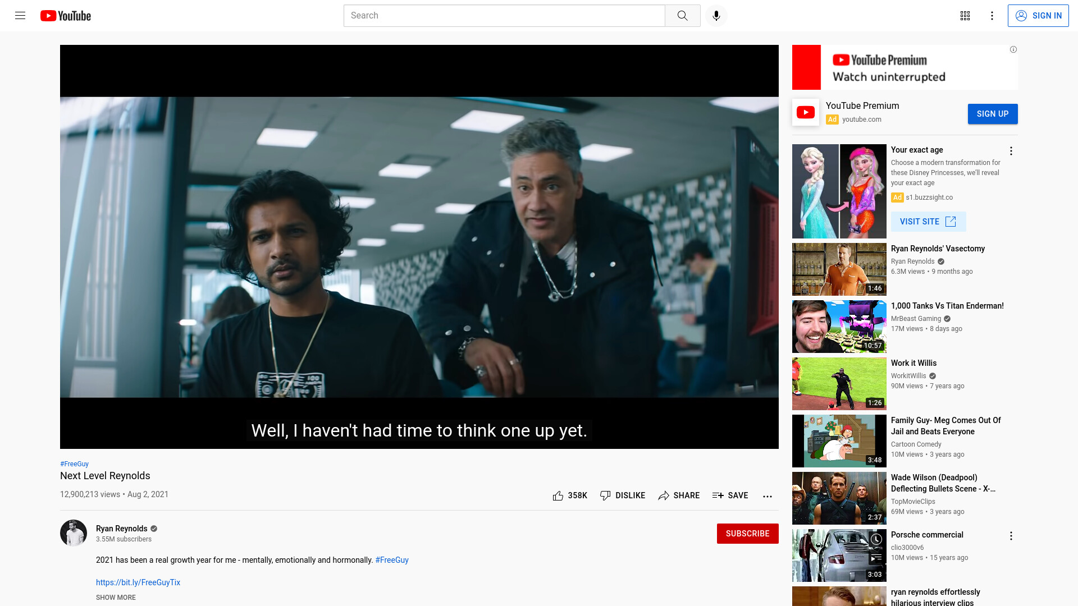Click Family Guy- Meg Comes Out title
This screenshot has height=606, width=1078.
[945, 426]
